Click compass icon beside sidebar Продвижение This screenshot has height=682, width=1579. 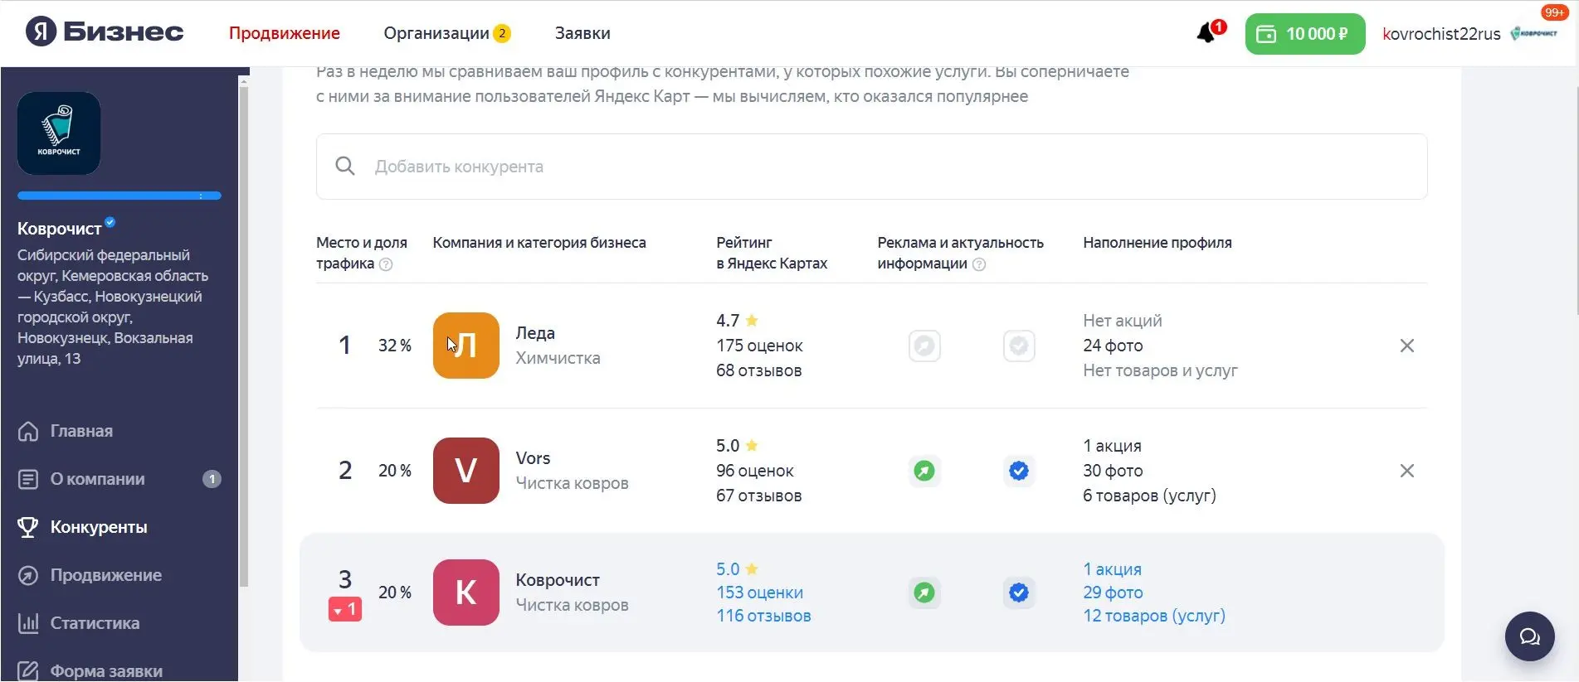[28, 575]
